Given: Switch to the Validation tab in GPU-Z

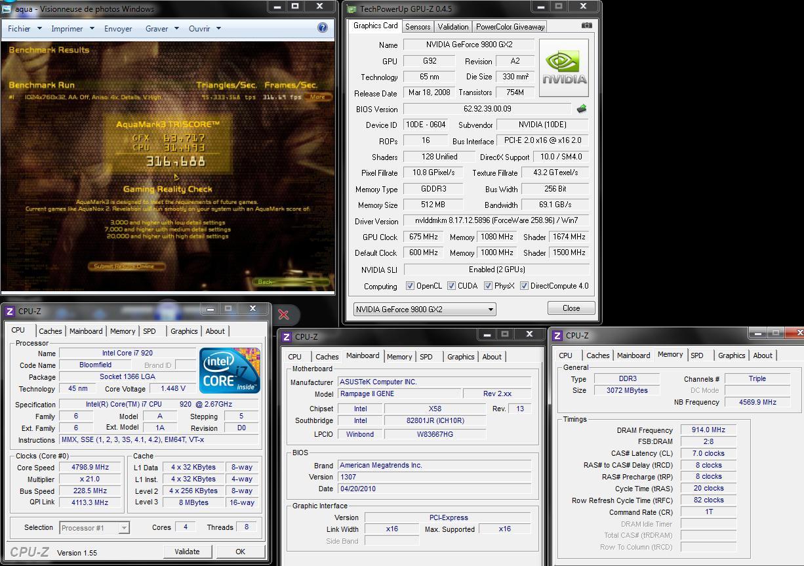Looking at the screenshot, I should coord(453,27).
